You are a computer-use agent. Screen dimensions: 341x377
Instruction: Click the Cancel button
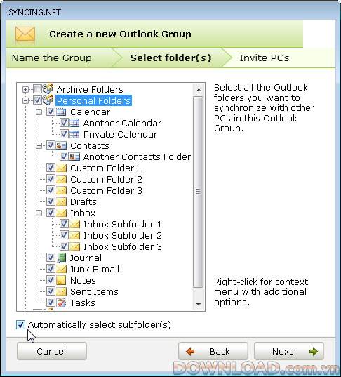click(52, 351)
